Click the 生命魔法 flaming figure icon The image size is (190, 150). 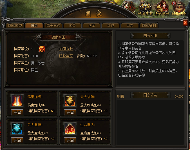pos(70,129)
